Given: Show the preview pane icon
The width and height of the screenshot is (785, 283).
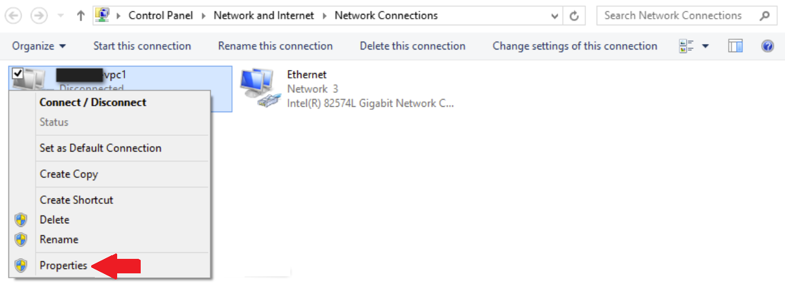Looking at the screenshot, I should point(735,46).
